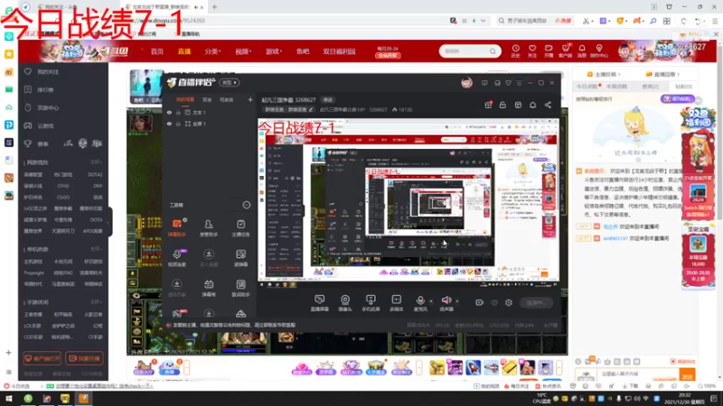The image size is (723, 406).
Task: Open the 歌词助手 lyrics assistant tool
Action: coord(240,288)
